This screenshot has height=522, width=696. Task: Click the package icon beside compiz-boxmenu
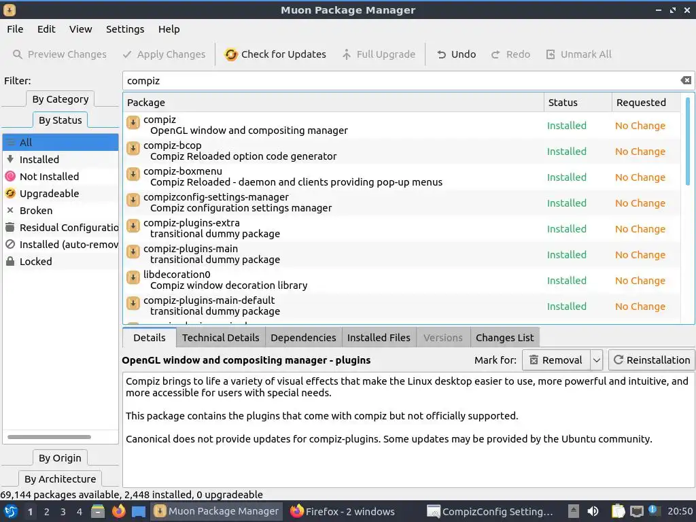[x=133, y=174]
